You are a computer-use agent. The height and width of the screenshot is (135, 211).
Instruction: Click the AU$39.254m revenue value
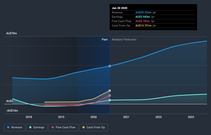(x=143, y=12)
